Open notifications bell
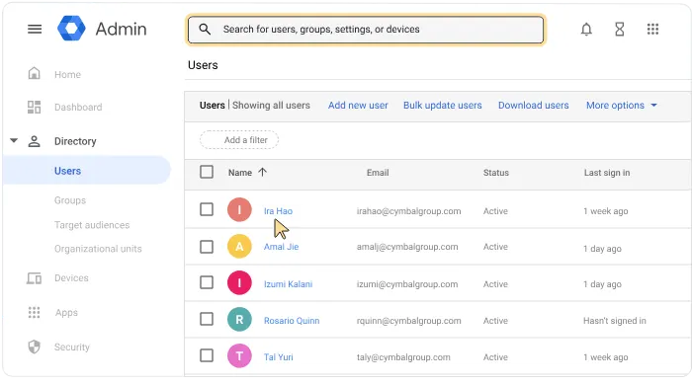Image resolution: width=692 pixels, height=385 pixels. 586,29
